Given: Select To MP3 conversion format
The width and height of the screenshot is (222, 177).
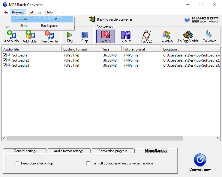Looking at the screenshot, I should pyautogui.click(x=106, y=36).
